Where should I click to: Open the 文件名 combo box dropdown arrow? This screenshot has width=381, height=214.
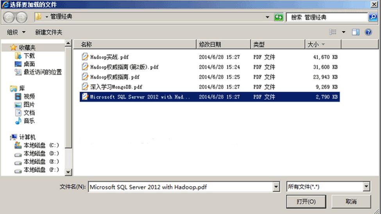(x=276, y=187)
